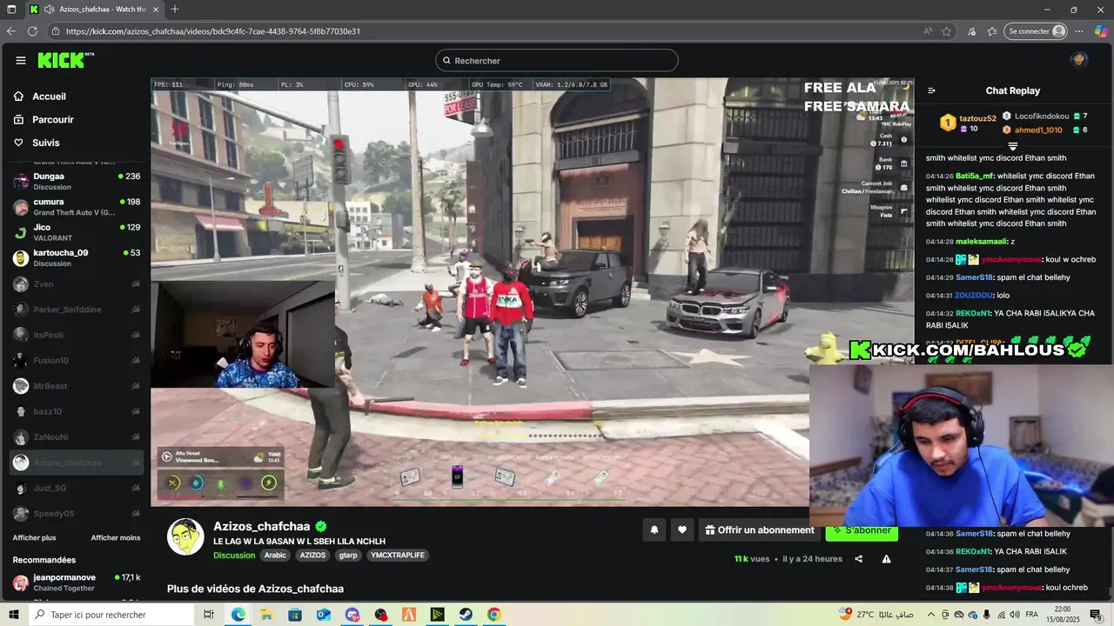Open Jico channel in sidebar
Screen dimensions: 1114x626
click(x=77, y=232)
